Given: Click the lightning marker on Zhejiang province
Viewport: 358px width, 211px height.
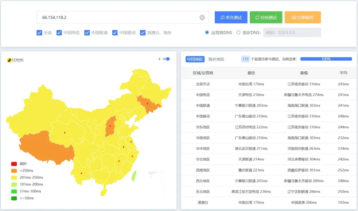Looking at the screenshot, I should [132, 156].
